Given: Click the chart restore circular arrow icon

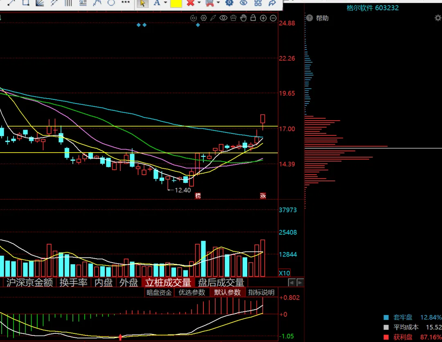Looking at the screenshot, I should [193, 18].
